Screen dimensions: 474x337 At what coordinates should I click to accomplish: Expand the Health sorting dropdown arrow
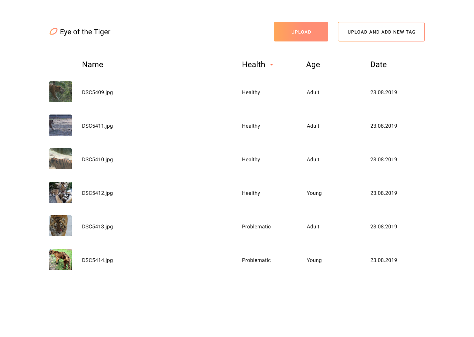click(x=272, y=65)
